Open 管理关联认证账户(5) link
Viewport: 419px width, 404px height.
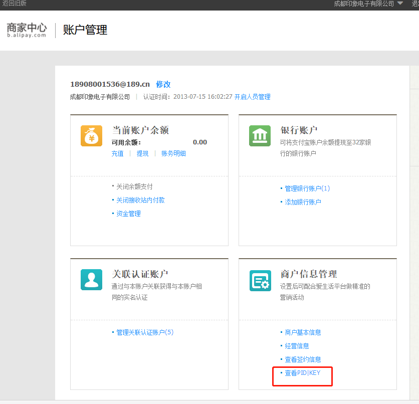pos(145,332)
